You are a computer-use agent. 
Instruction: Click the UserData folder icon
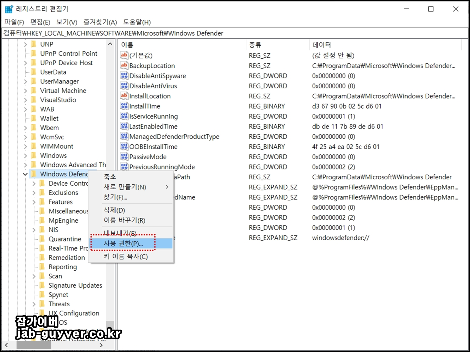tap(33, 72)
